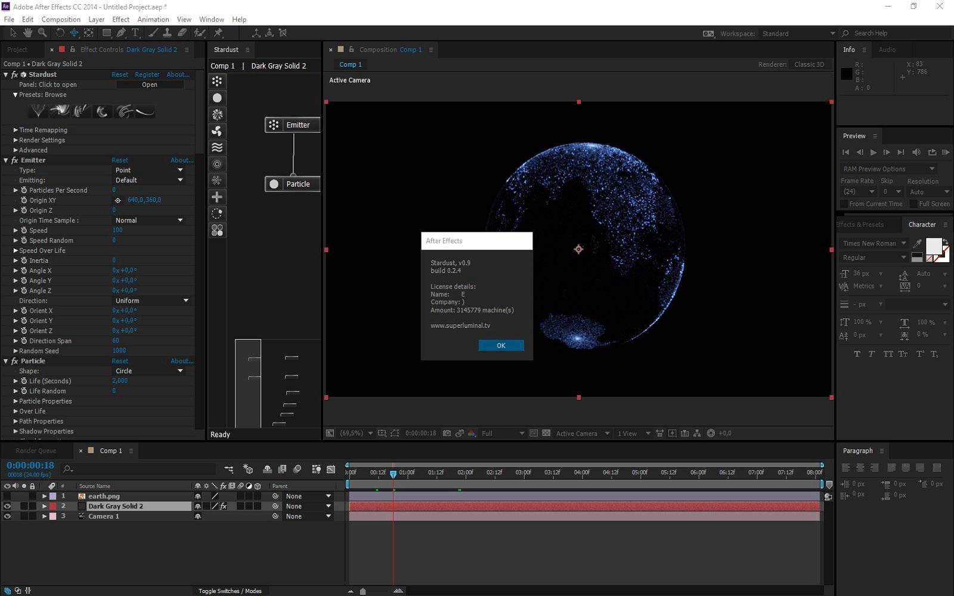954x596 pixels.
Task: Open the Graph Editor in timeline
Action: point(331,469)
